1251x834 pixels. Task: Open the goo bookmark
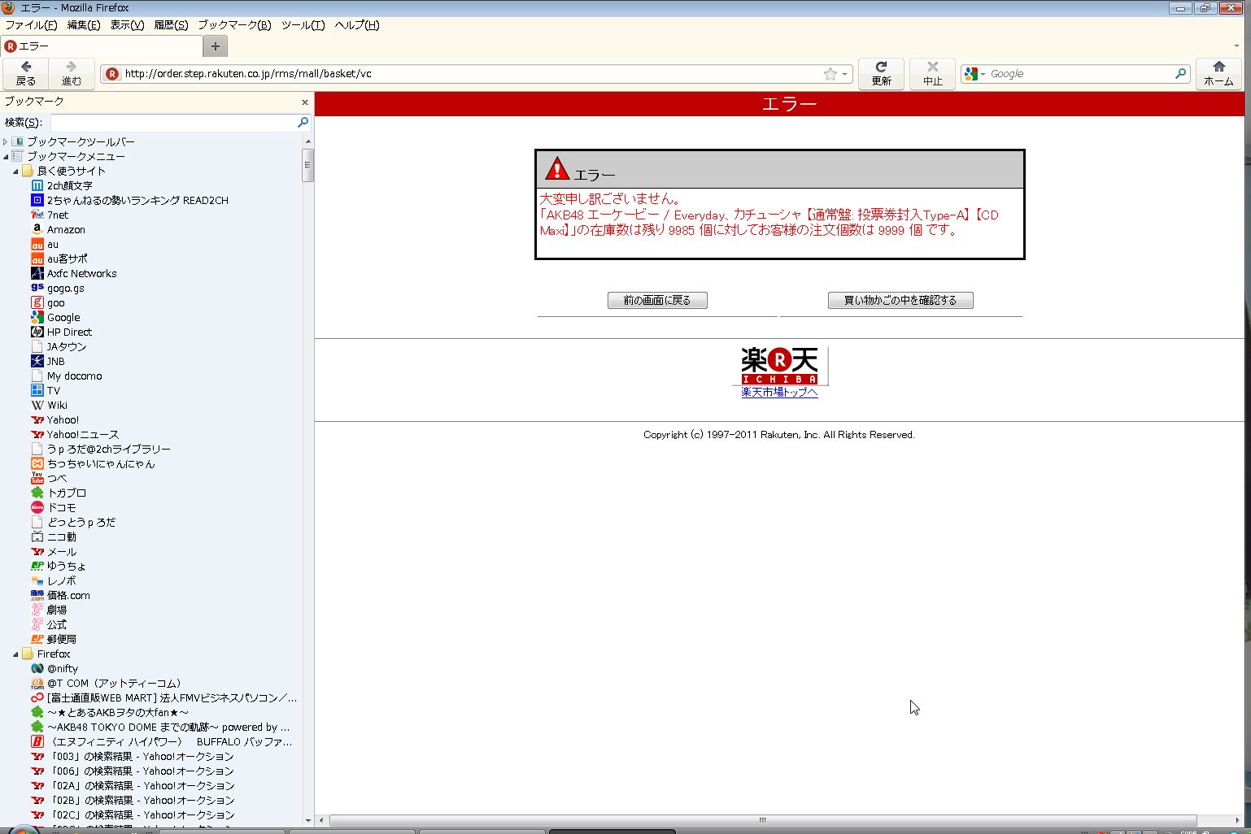47,303
